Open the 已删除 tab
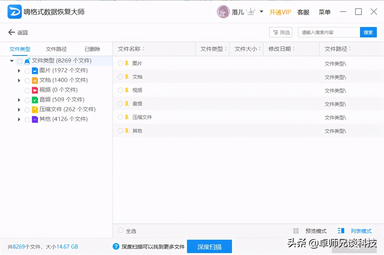This screenshot has width=384, height=255. (x=93, y=49)
